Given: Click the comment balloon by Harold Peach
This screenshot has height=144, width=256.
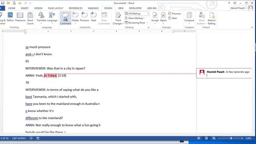Looking at the screenshot, I should [224, 73].
